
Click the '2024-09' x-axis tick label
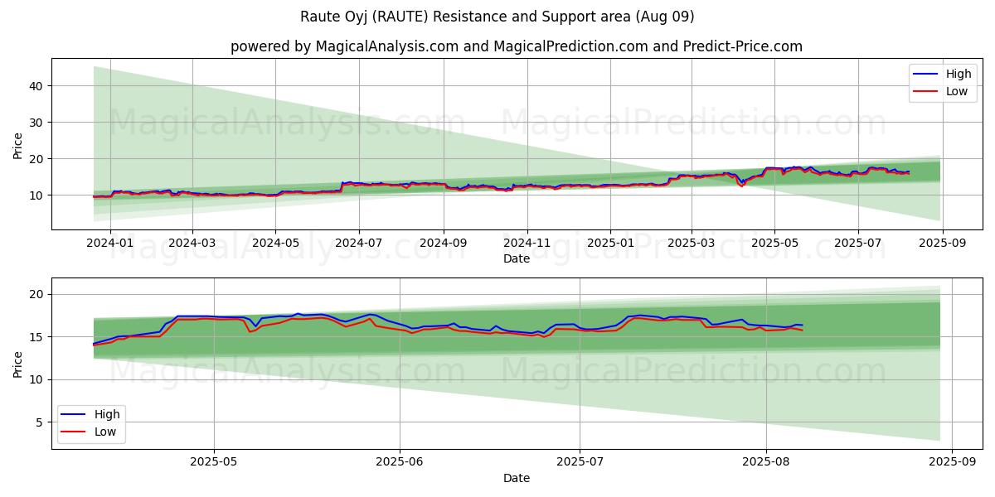[443, 244]
